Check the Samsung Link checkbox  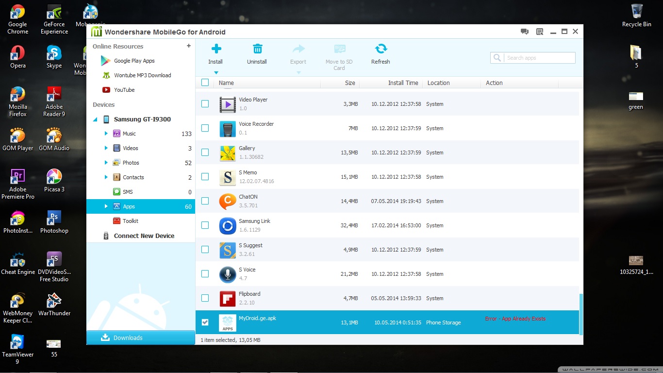[x=205, y=225]
